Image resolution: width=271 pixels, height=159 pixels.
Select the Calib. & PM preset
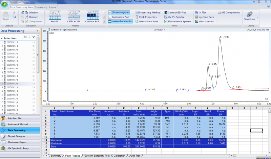point(74,17)
